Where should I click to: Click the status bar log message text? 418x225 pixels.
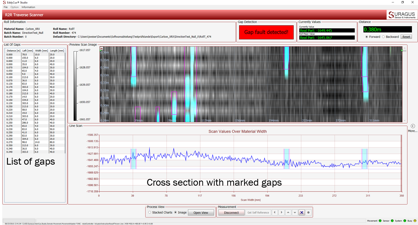[79, 224]
